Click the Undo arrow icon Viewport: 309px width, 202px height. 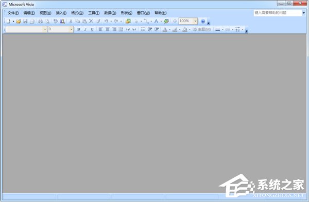pos(106,21)
